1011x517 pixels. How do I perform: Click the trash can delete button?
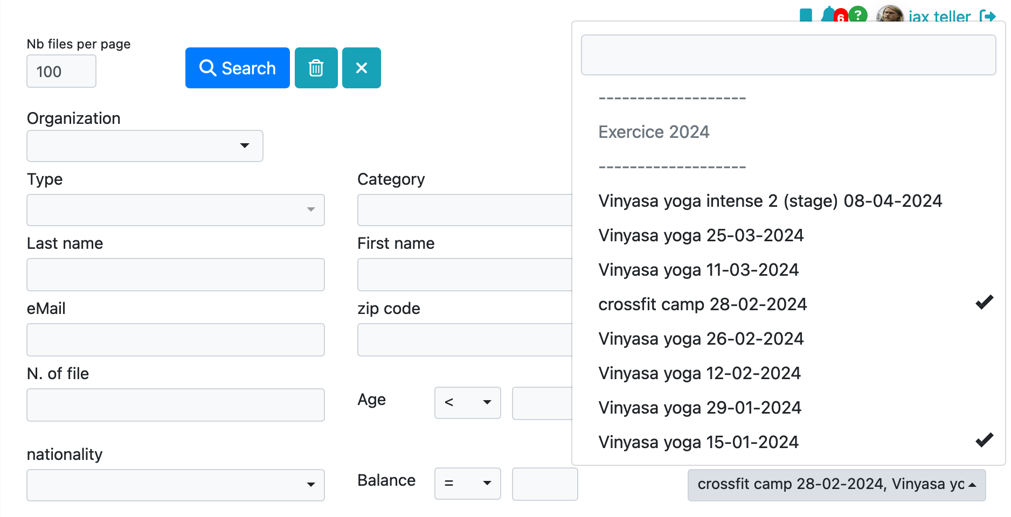click(x=316, y=68)
